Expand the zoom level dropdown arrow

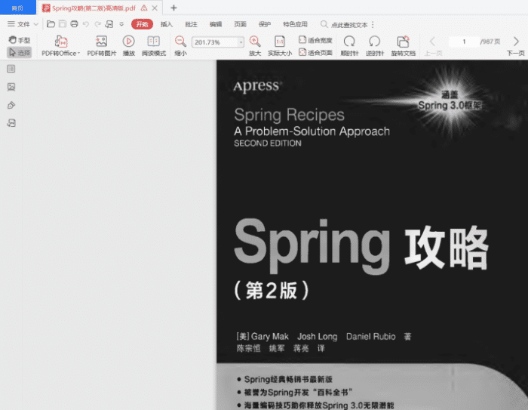click(x=241, y=42)
